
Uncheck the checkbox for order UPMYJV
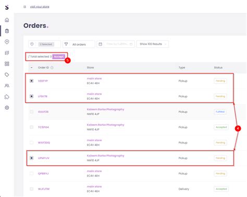click(31, 158)
